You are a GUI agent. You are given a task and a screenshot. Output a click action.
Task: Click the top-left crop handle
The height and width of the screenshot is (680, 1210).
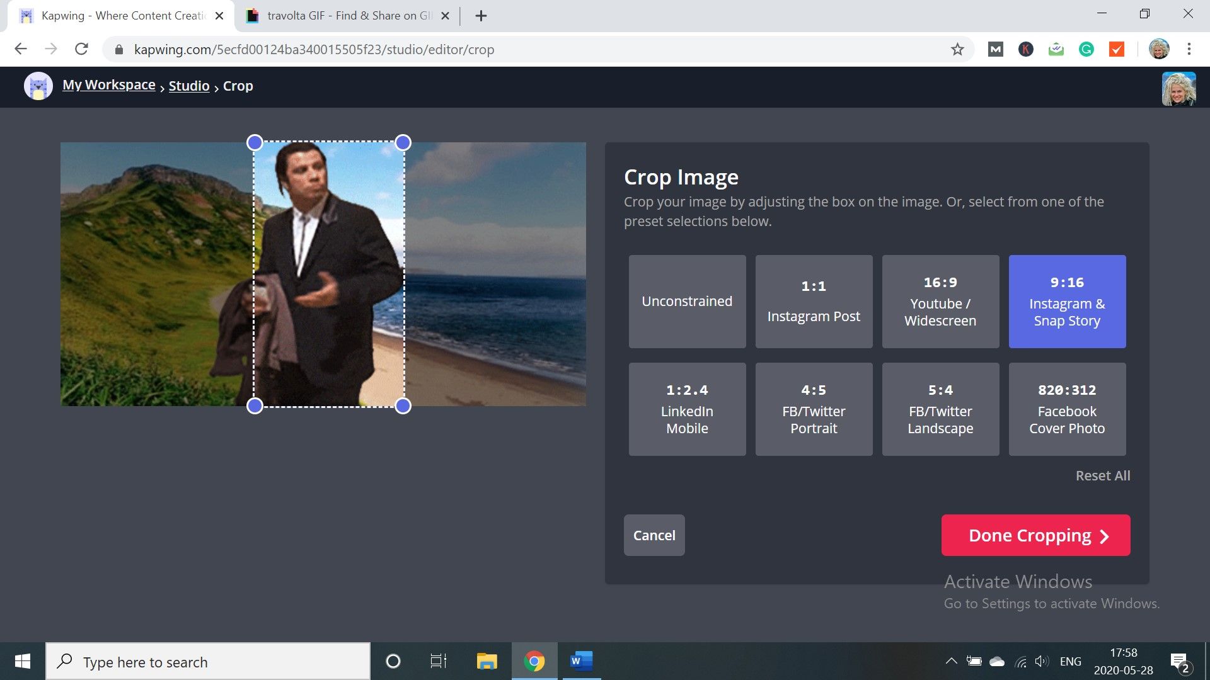coord(255,143)
